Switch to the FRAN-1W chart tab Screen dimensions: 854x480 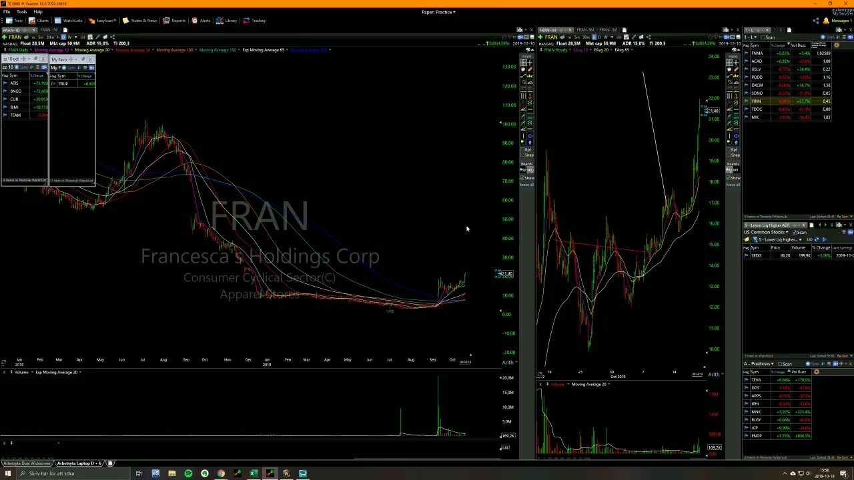49,30
